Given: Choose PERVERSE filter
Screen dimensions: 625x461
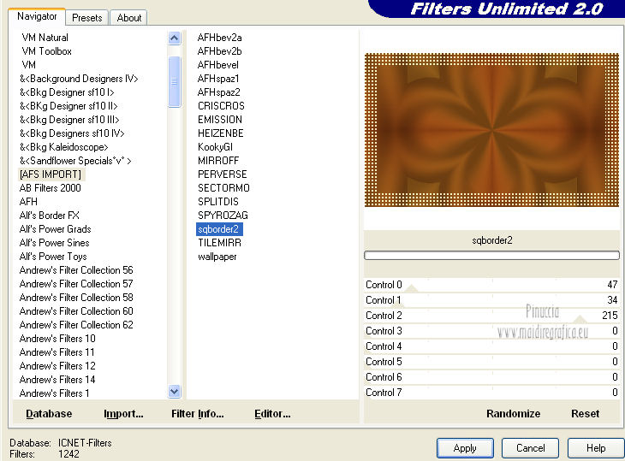Looking at the screenshot, I should coord(223,174).
